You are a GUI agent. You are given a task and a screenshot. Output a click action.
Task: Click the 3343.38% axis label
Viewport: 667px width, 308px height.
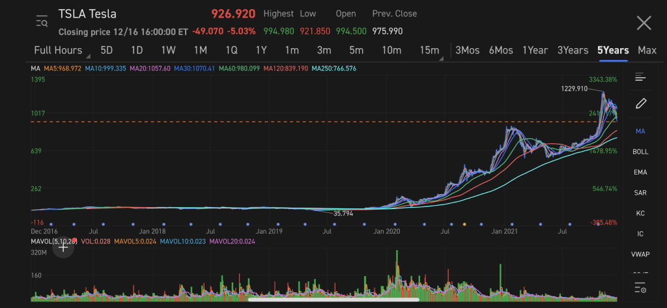tap(603, 79)
